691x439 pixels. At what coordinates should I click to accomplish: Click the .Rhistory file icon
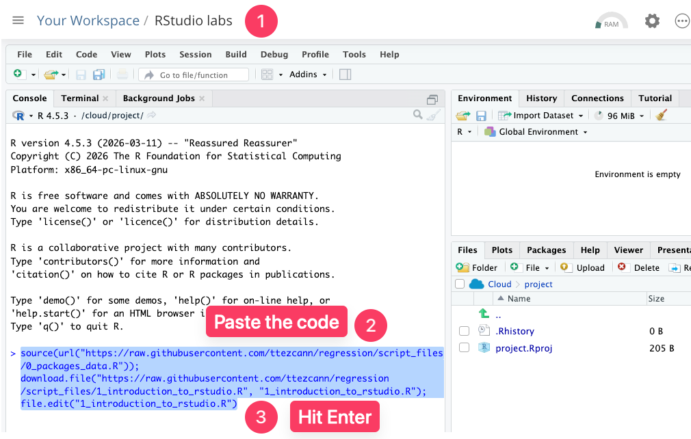(x=484, y=330)
